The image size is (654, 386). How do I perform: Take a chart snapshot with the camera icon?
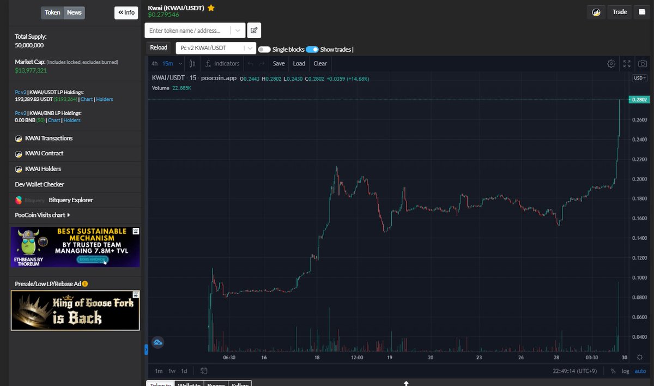click(x=643, y=63)
